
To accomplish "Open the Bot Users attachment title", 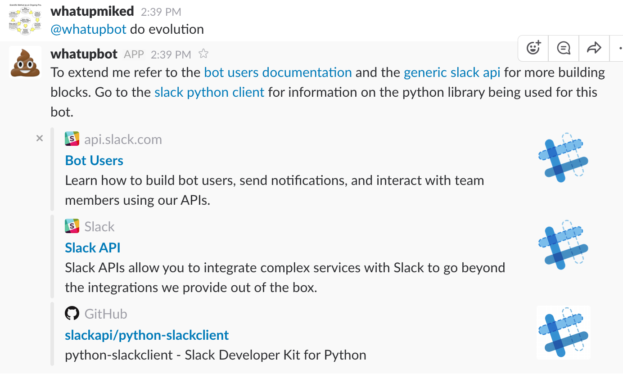I will (x=94, y=161).
